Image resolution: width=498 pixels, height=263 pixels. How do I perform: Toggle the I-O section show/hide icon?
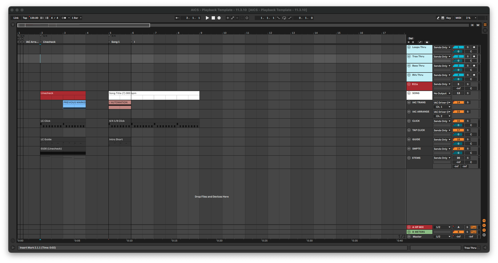[x=484, y=221]
